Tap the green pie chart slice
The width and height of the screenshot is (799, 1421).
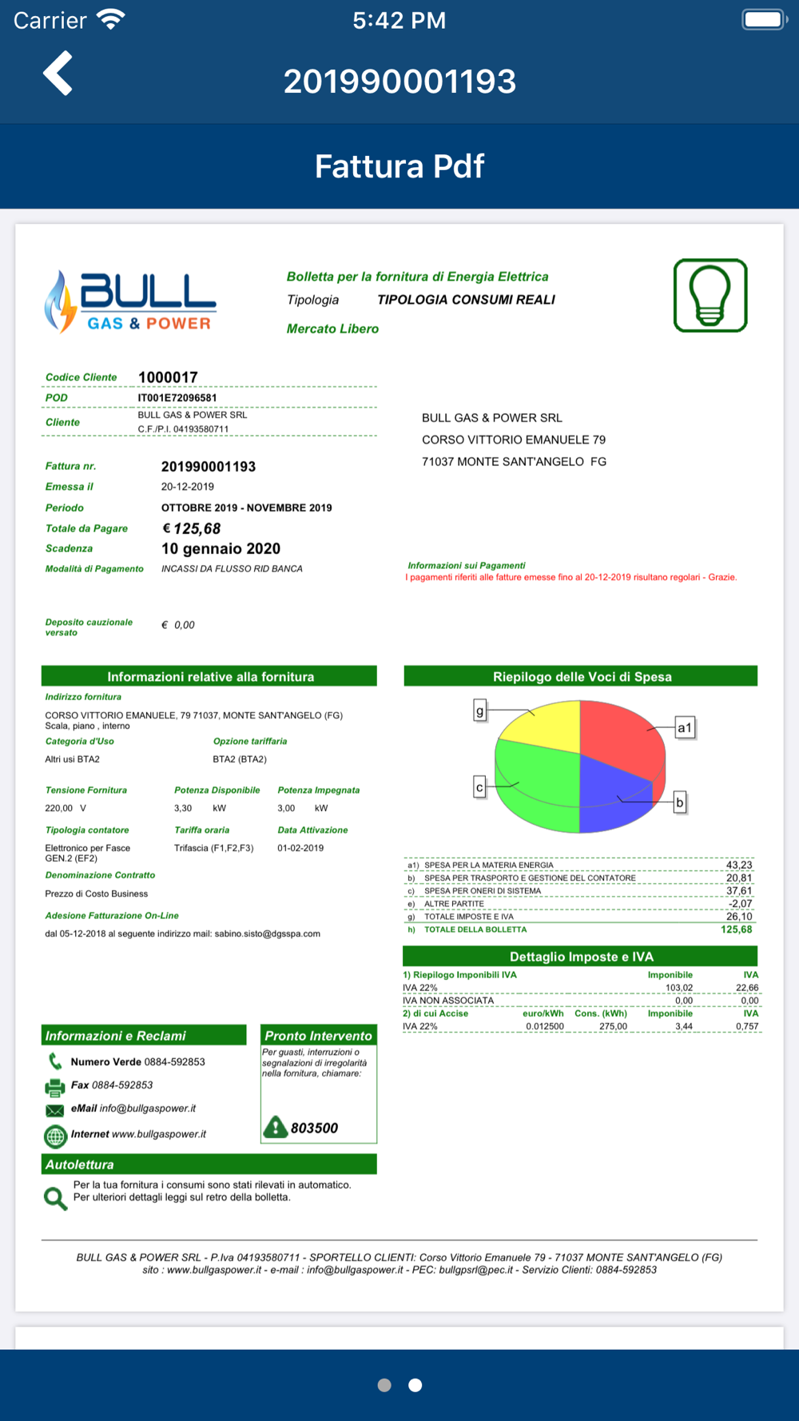point(535,787)
